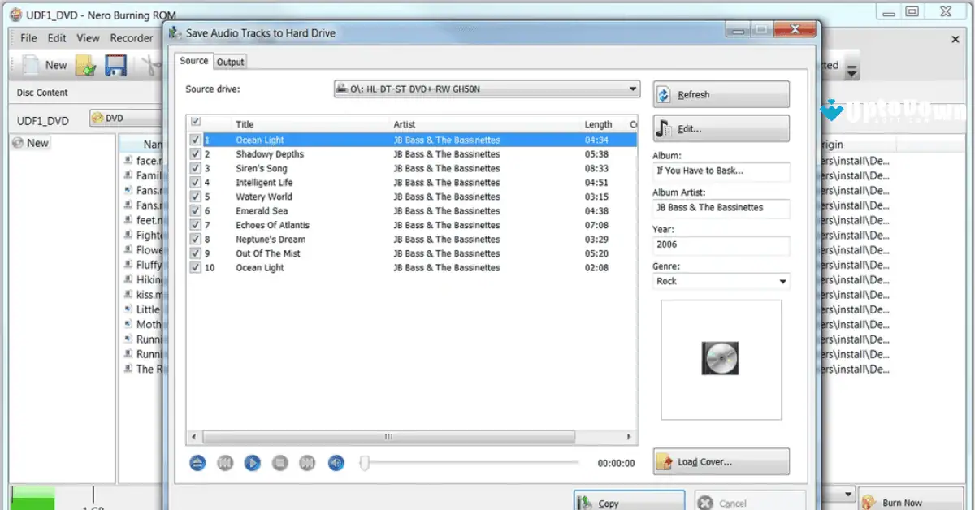Open a compilation using the folder toolbar icon
Screen dimensions: 975x510
[84, 64]
